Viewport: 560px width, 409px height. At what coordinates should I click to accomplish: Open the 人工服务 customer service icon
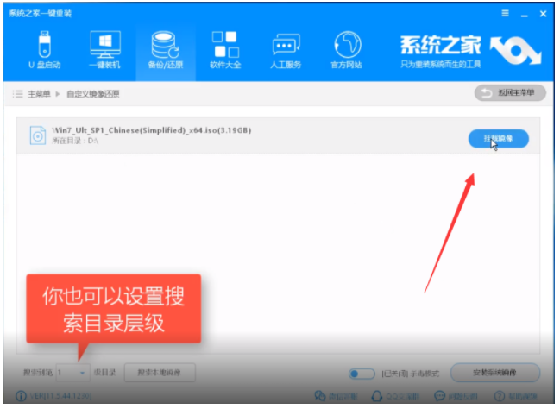pyautogui.click(x=286, y=50)
